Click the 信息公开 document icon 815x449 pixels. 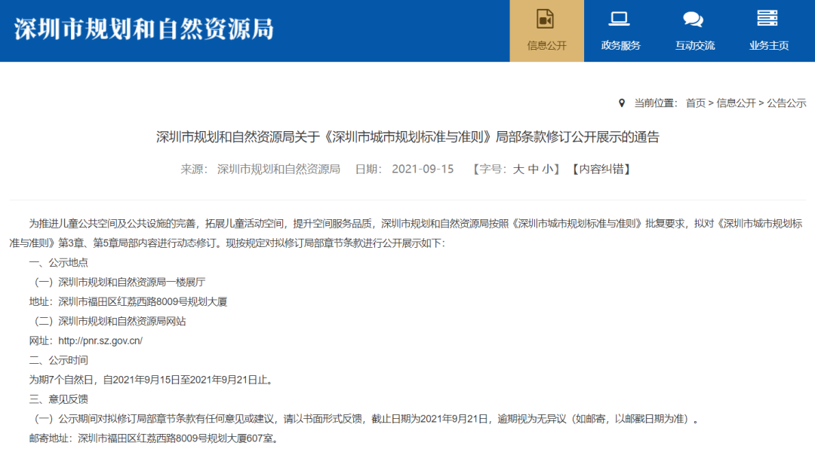pos(545,19)
